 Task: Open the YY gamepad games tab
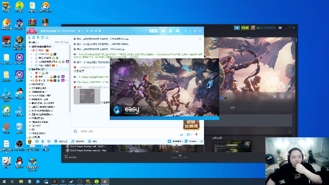pyautogui.click(x=178, y=31)
